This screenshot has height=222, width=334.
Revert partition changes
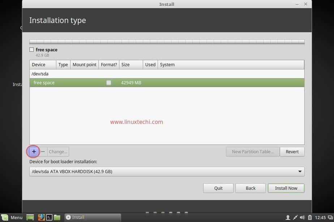point(292,152)
